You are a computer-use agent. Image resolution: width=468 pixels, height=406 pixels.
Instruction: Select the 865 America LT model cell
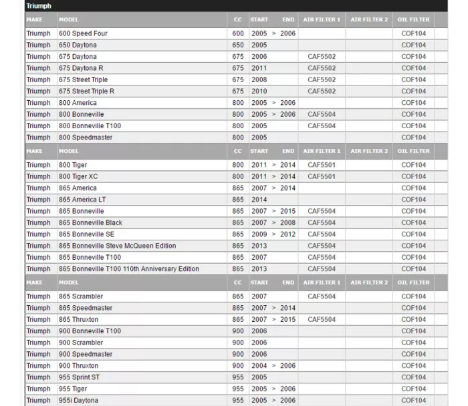82,200
